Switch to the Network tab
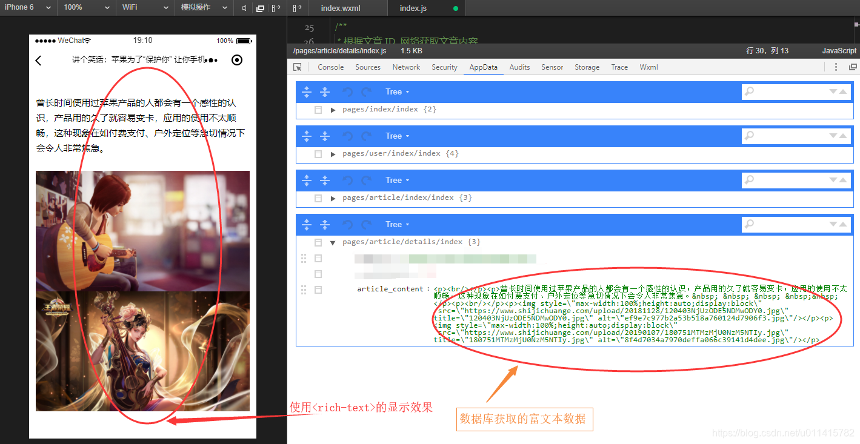860x444 pixels. pyautogui.click(x=406, y=67)
